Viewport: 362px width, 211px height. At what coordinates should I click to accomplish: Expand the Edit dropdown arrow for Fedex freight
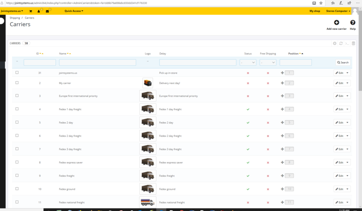pyautogui.click(x=348, y=176)
